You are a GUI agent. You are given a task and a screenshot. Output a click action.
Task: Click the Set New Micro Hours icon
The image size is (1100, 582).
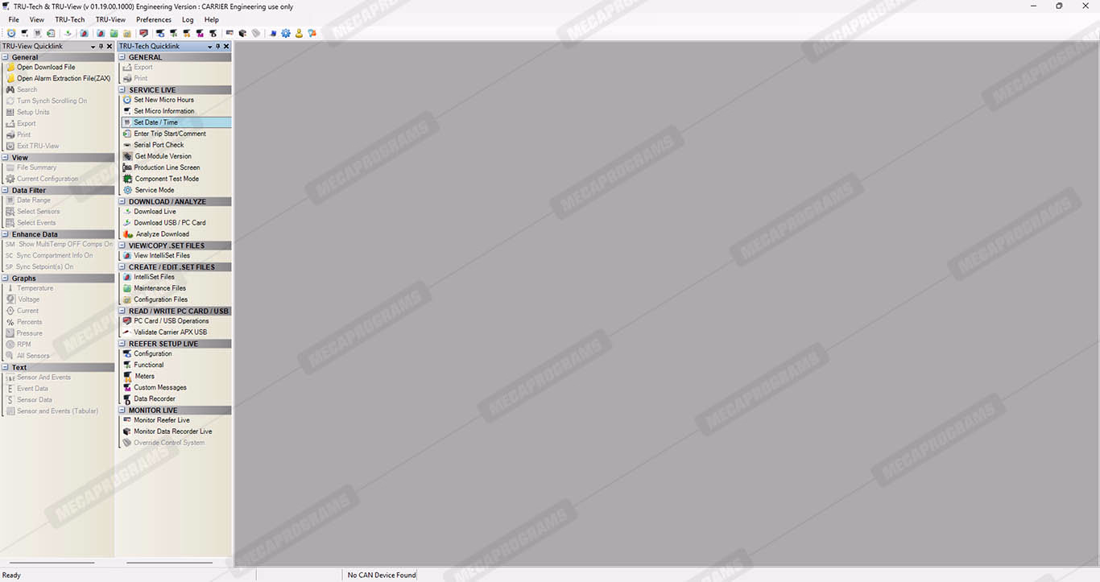point(127,100)
